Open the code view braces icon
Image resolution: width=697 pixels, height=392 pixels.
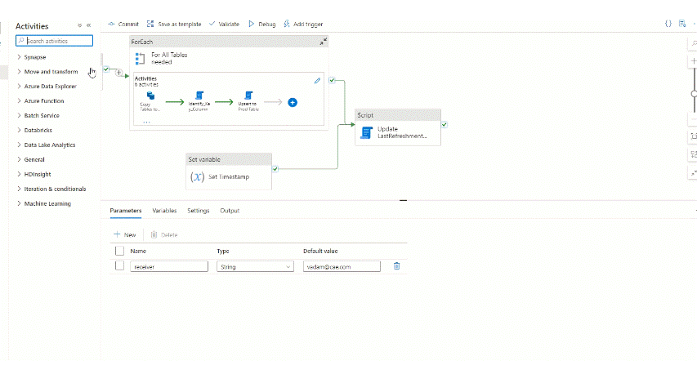point(668,24)
